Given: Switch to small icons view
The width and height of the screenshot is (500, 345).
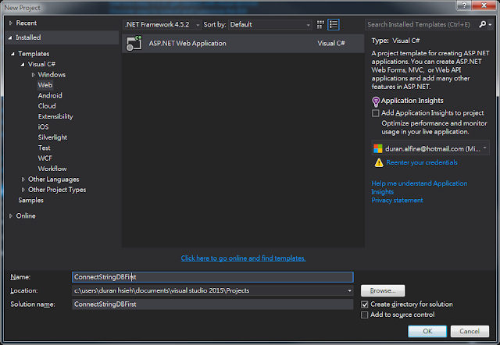Looking at the screenshot, I should pos(320,24).
